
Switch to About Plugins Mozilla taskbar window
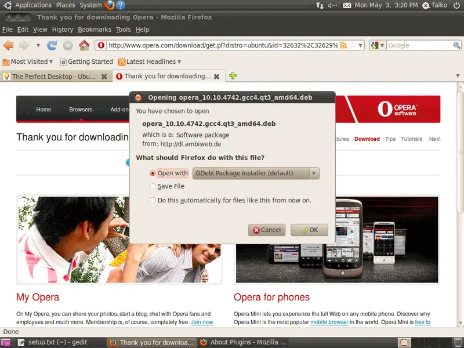tap(243, 342)
